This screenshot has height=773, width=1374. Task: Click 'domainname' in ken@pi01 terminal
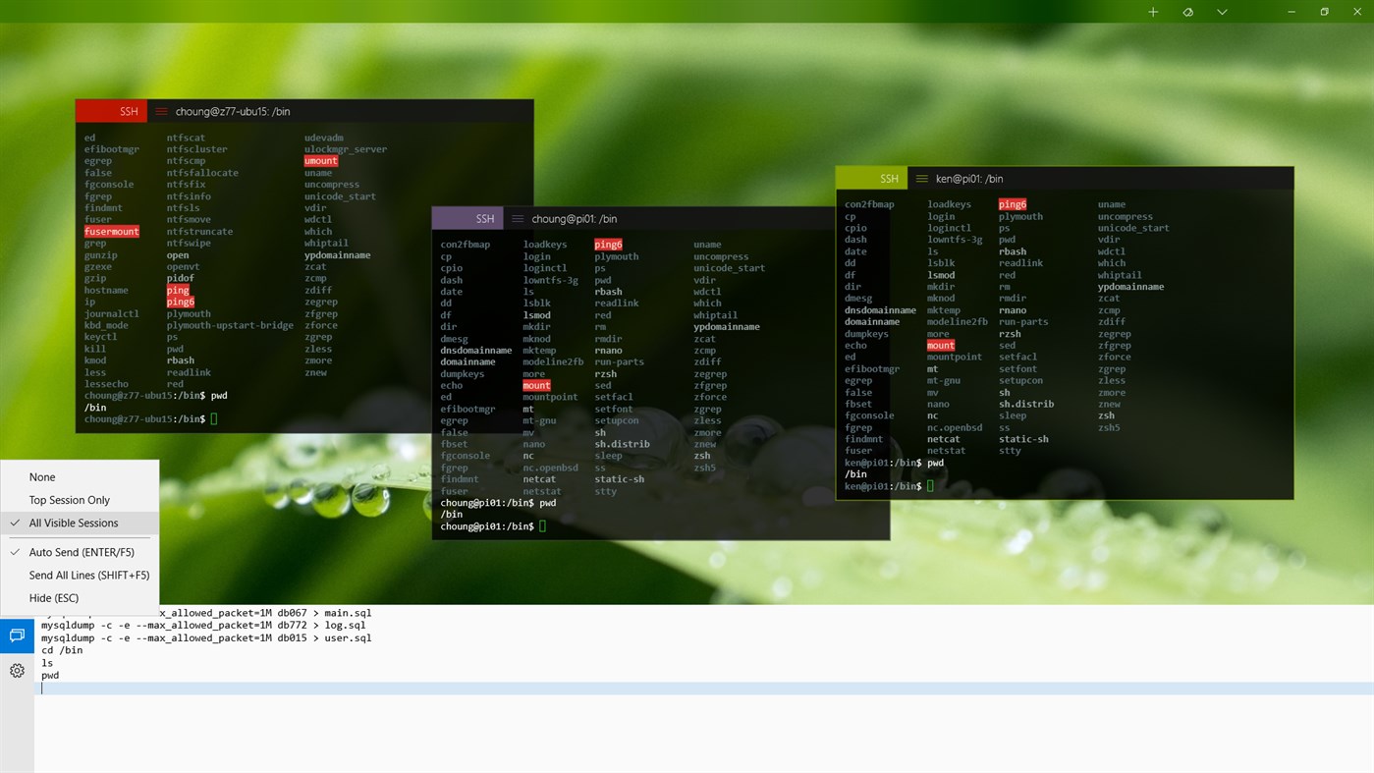pyautogui.click(x=872, y=321)
